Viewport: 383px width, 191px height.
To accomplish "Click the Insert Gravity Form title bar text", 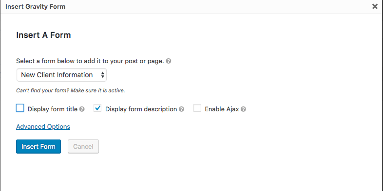I will 36,7.
